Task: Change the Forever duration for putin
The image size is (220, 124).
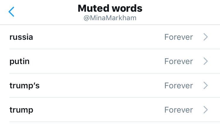Action: (178, 61)
